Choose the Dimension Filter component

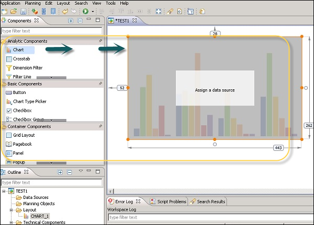(27, 68)
